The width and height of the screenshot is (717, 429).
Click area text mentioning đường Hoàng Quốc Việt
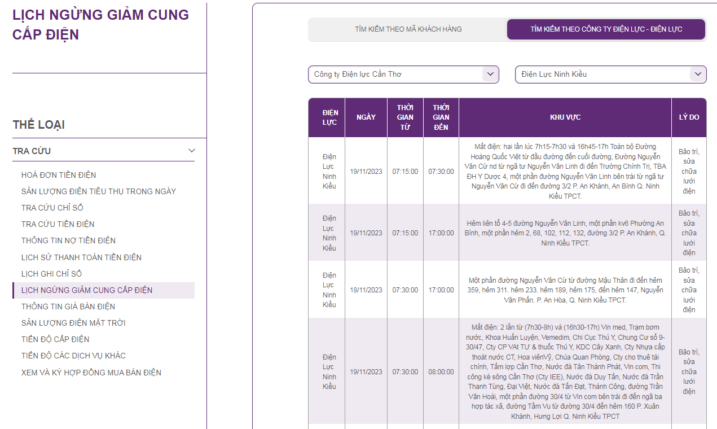click(x=565, y=172)
